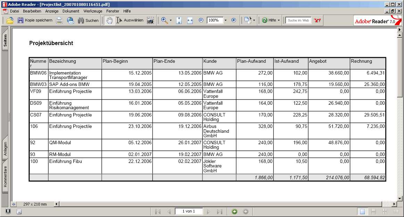This screenshot has height=217, width=404.
Task: Open Suchen search with binoculars
Action: 88,20
